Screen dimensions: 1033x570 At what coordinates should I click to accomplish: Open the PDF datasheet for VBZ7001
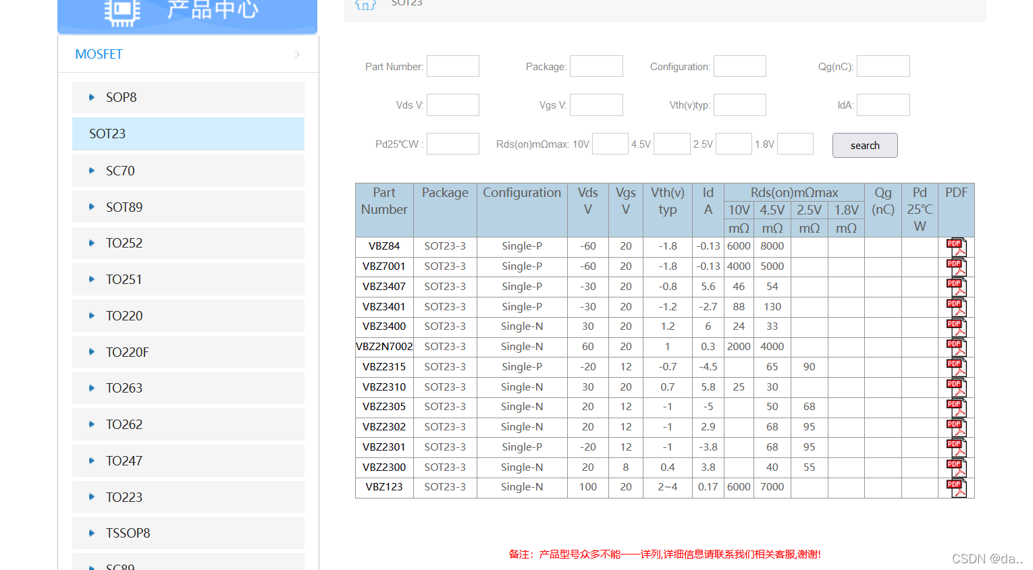click(956, 266)
